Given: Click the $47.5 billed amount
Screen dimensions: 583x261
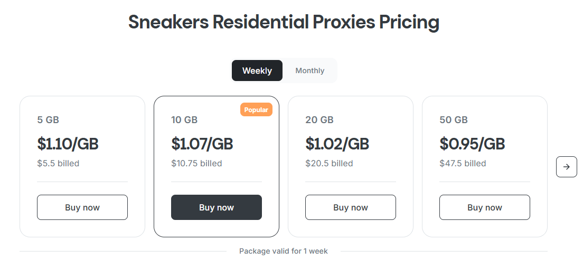Looking at the screenshot, I should click(463, 164).
